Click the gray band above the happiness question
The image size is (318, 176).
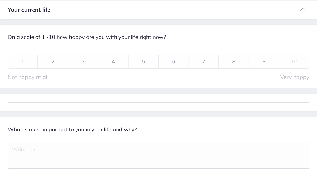[x=159, y=22]
